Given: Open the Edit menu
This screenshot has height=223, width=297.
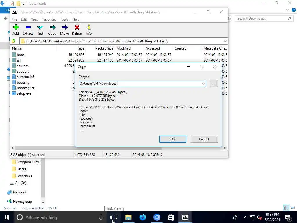Looking at the screenshot, I should pos(24,19).
